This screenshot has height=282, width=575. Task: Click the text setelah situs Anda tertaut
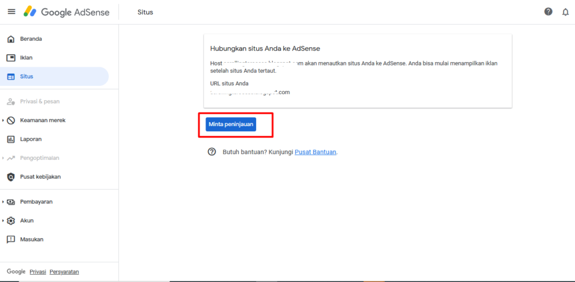(x=243, y=71)
